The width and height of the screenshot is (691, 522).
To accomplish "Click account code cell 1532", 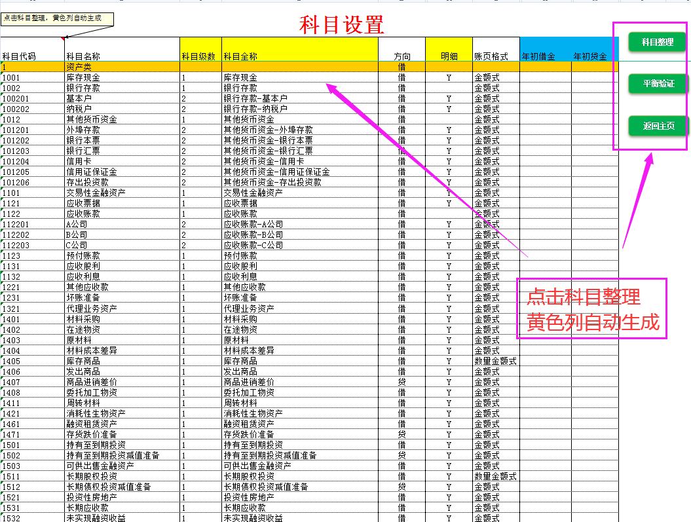I will pos(33,518).
